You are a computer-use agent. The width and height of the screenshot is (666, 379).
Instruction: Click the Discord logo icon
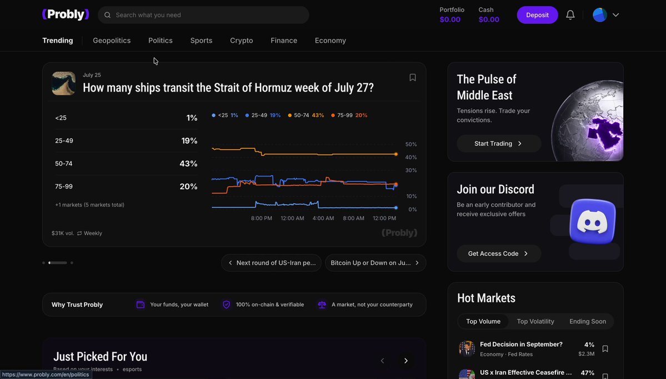point(593,221)
